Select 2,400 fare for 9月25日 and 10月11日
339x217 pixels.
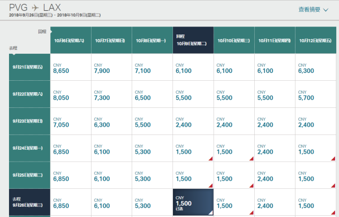point(275,175)
